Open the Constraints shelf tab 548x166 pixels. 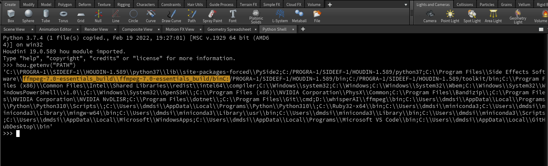[x=171, y=4]
